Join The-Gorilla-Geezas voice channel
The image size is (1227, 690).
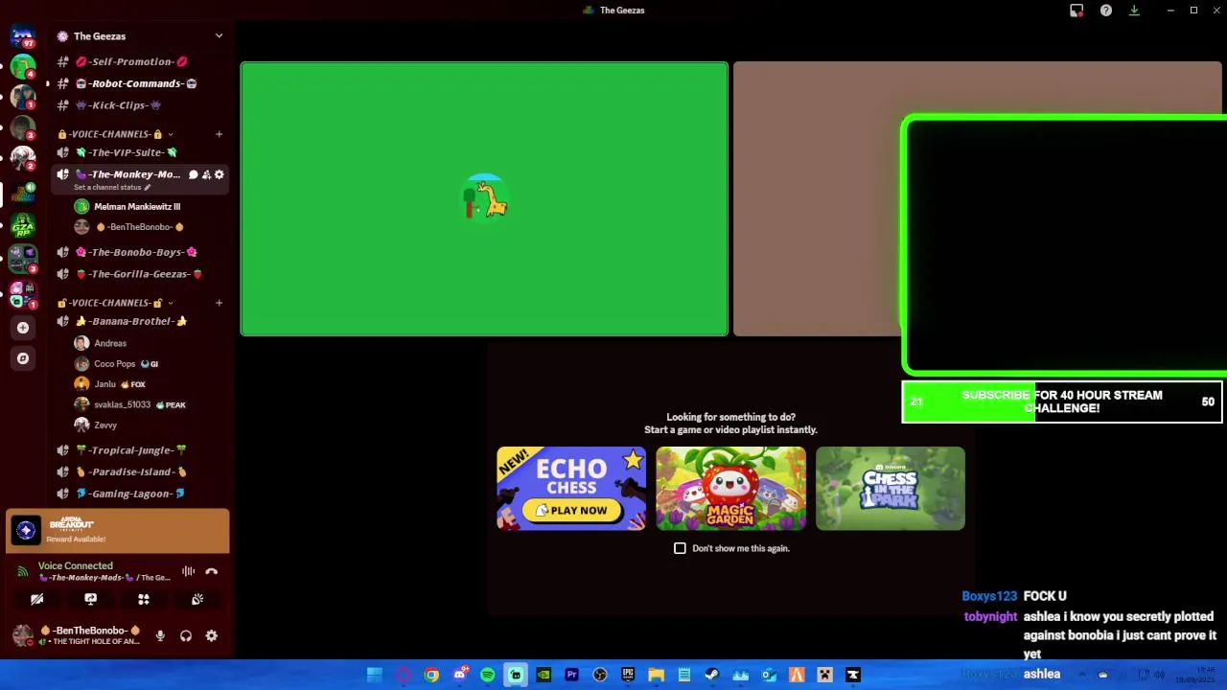click(x=140, y=274)
